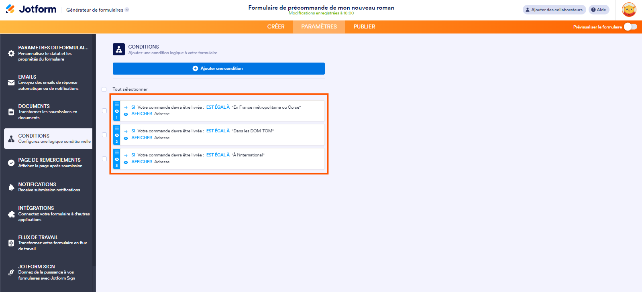Click the eye icon in condition 2 blue bar

click(x=117, y=135)
